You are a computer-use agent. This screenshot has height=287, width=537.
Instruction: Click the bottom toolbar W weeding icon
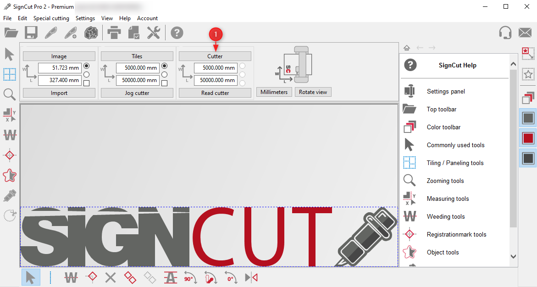tap(71, 277)
